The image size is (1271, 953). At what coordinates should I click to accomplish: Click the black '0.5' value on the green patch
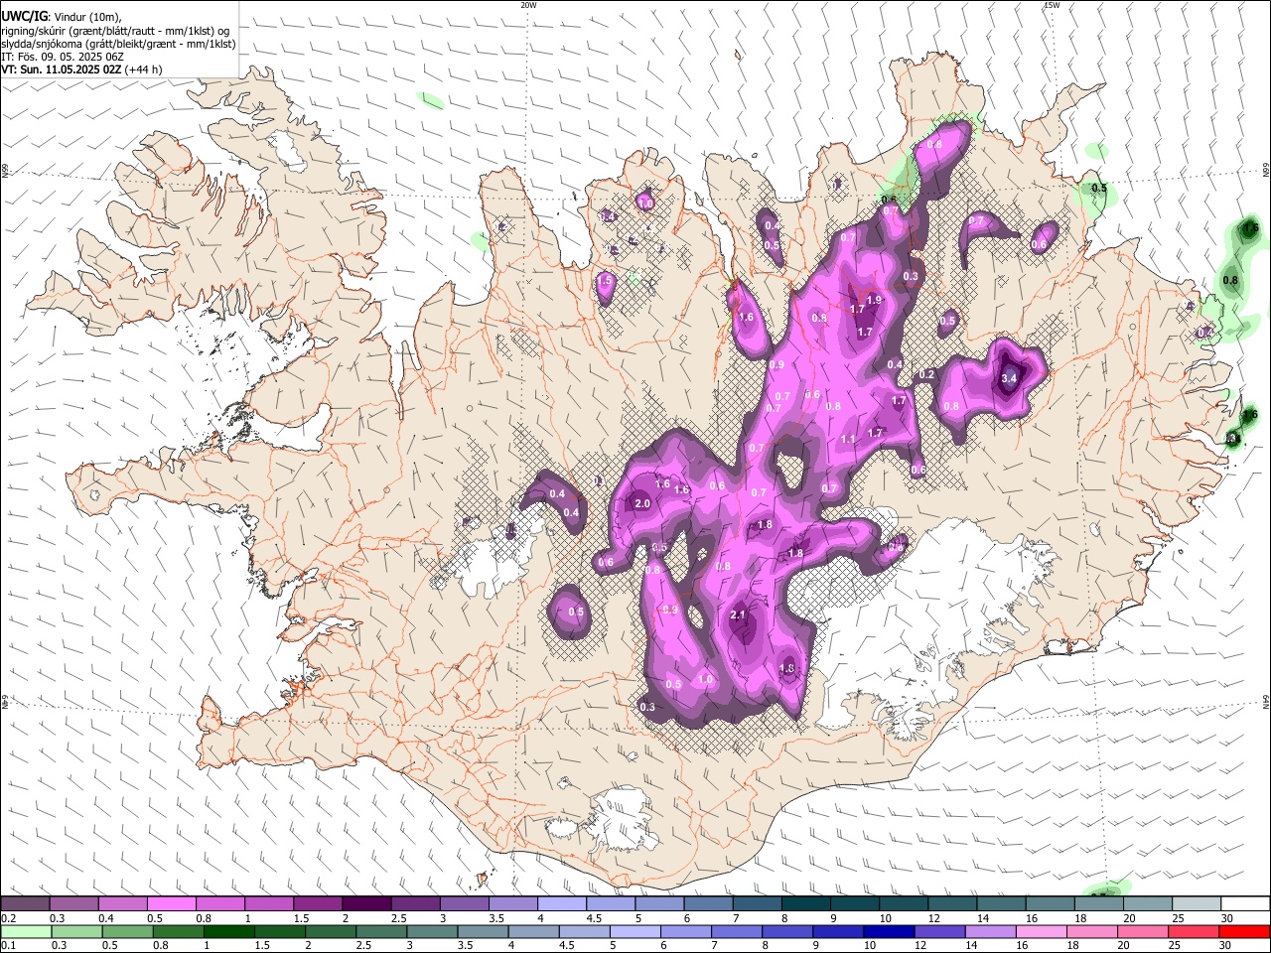pyautogui.click(x=1099, y=188)
